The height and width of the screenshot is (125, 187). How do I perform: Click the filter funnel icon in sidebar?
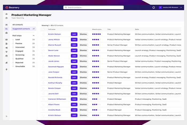coord(6,52)
